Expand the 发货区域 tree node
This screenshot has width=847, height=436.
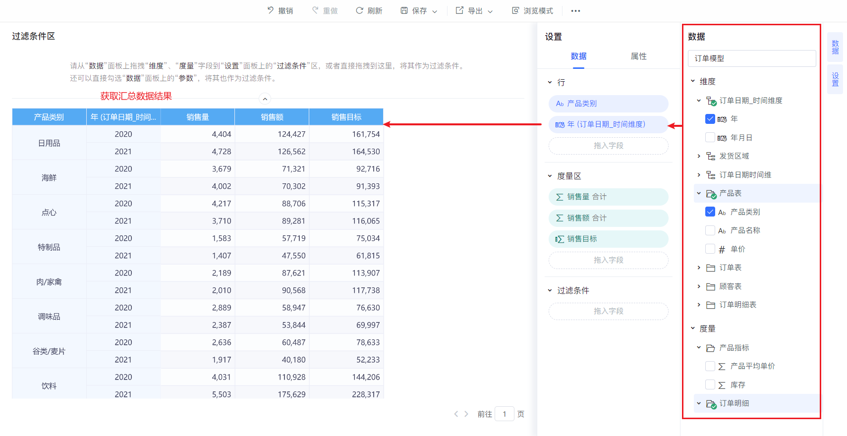point(699,156)
